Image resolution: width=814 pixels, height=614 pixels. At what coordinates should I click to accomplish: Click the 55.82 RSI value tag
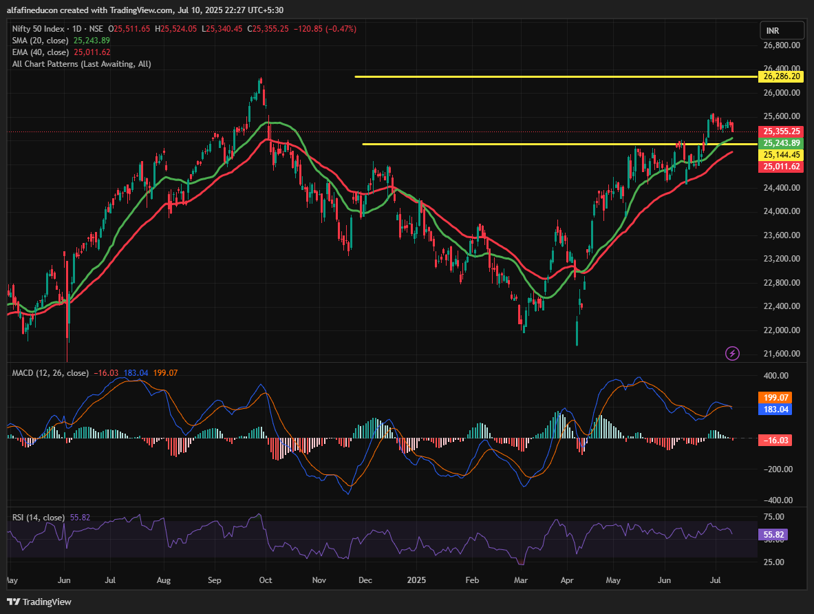773,535
